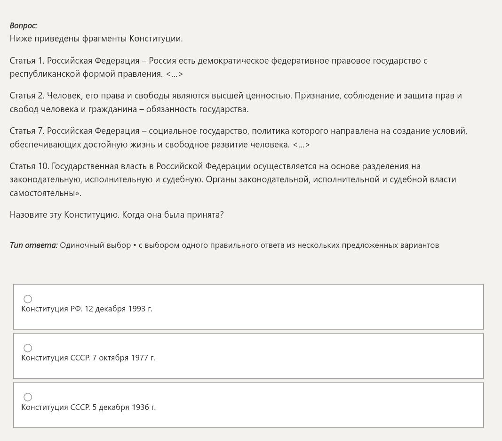Image resolution: width=502 pixels, height=441 pixels.
Task: Click the label 'Конституция РФ. 12 декабря 1993 г.'
Action: [x=87, y=309]
